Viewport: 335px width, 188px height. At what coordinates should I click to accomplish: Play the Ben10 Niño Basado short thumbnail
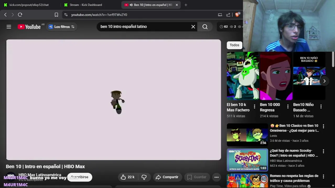click(x=309, y=76)
